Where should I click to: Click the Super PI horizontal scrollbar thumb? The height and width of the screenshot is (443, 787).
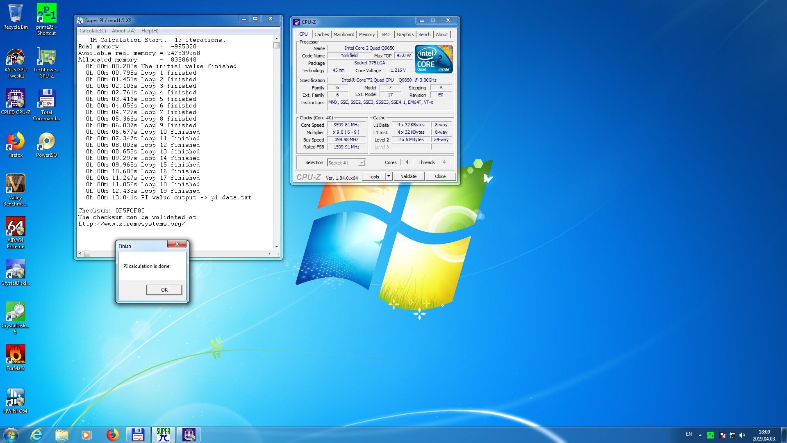click(87, 254)
